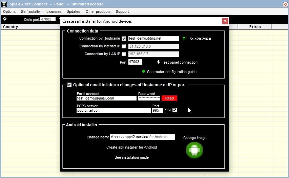The image size is (289, 178).
Task: Click the red Read button
Action: point(169,98)
